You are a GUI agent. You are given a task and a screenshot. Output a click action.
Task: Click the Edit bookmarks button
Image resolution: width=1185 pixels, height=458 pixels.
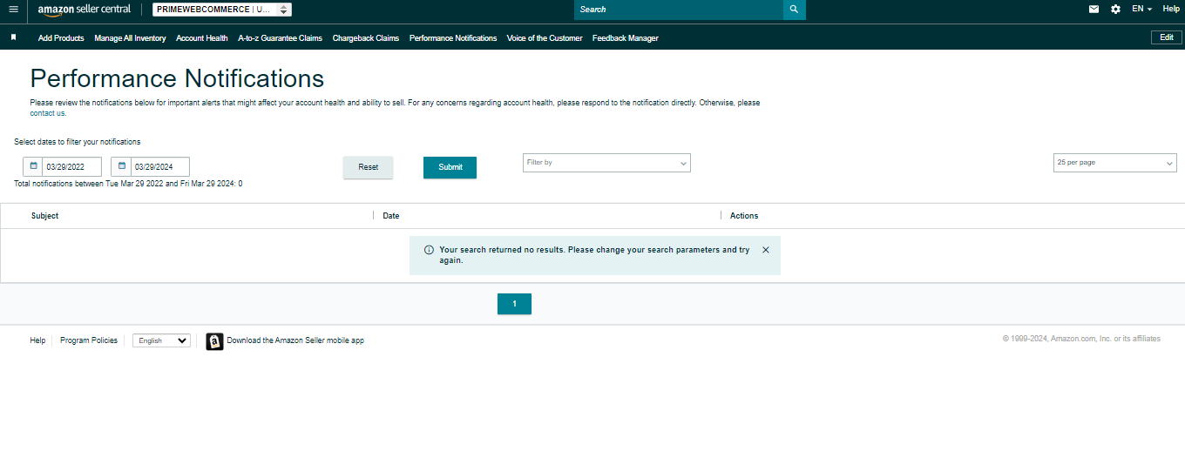tap(1166, 37)
